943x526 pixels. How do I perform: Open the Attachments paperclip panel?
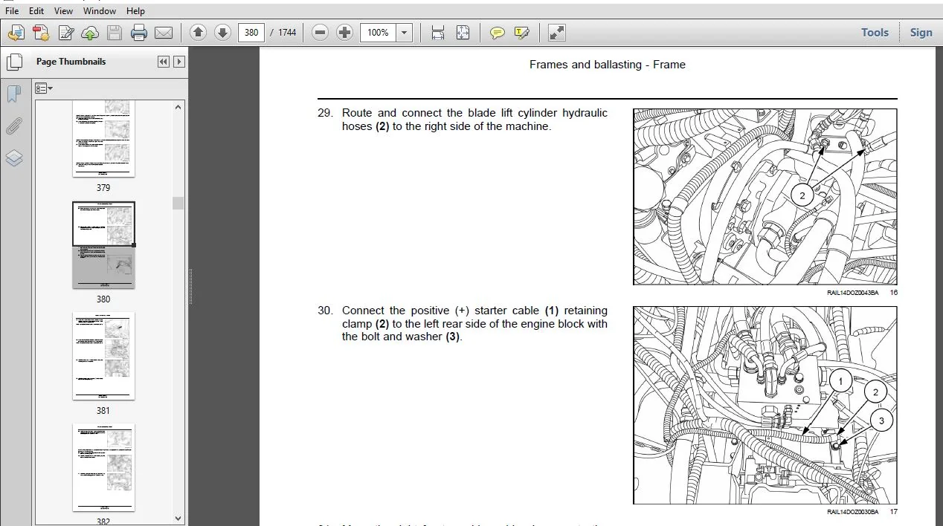point(13,126)
